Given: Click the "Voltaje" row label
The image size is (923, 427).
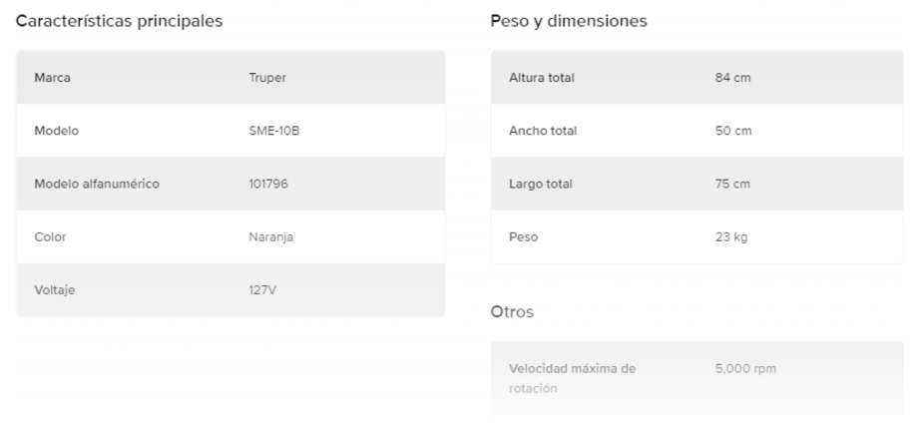Looking at the screenshot, I should pyautogui.click(x=56, y=290).
